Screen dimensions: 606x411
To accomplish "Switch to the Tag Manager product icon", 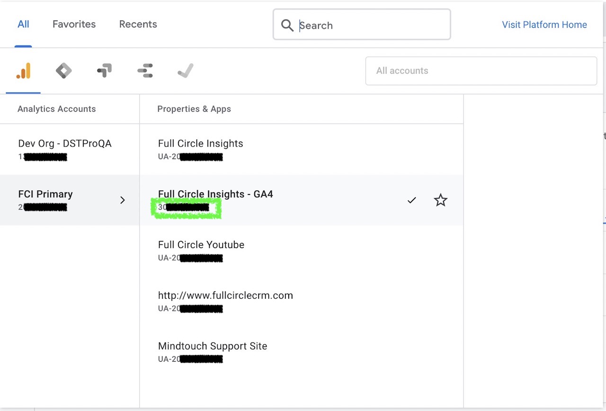I will (x=63, y=71).
